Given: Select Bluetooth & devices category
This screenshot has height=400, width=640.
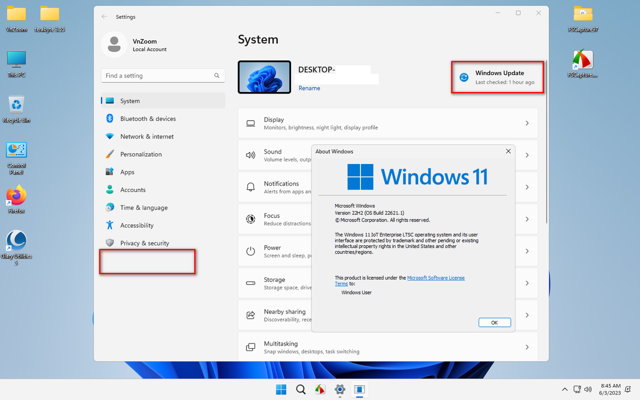Looking at the screenshot, I should click(163, 118).
